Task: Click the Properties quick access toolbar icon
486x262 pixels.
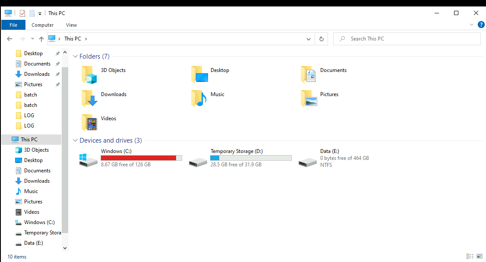Action: pos(22,13)
